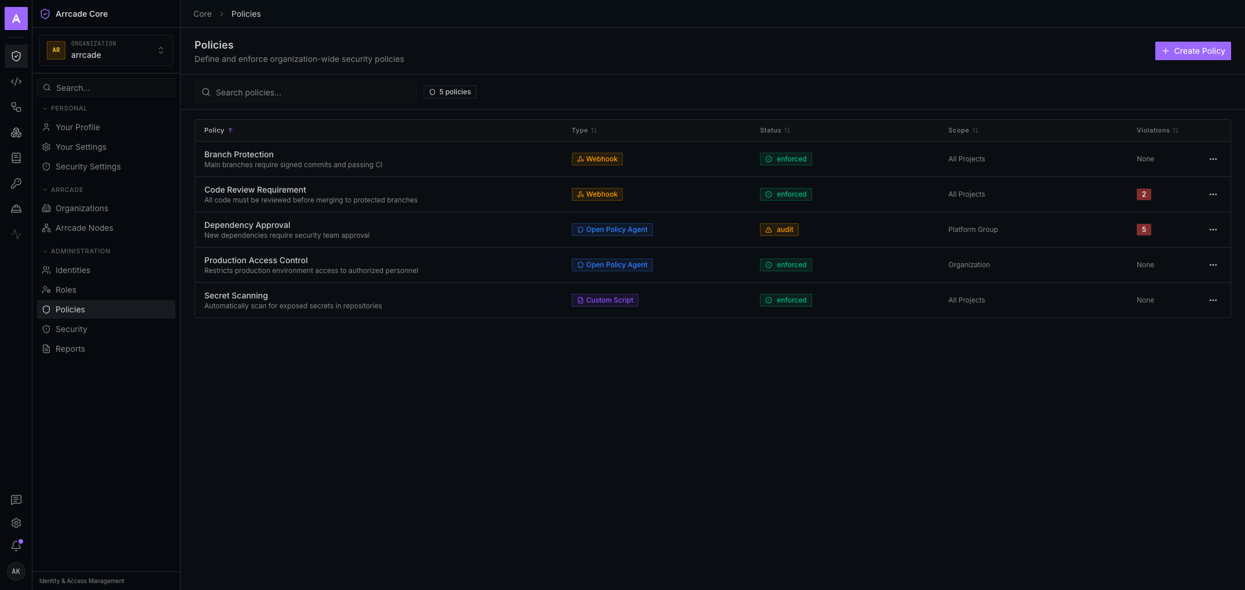Focus the sidebar Search field
The width and height of the screenshot is (1245, 590).
pos(106,87)
